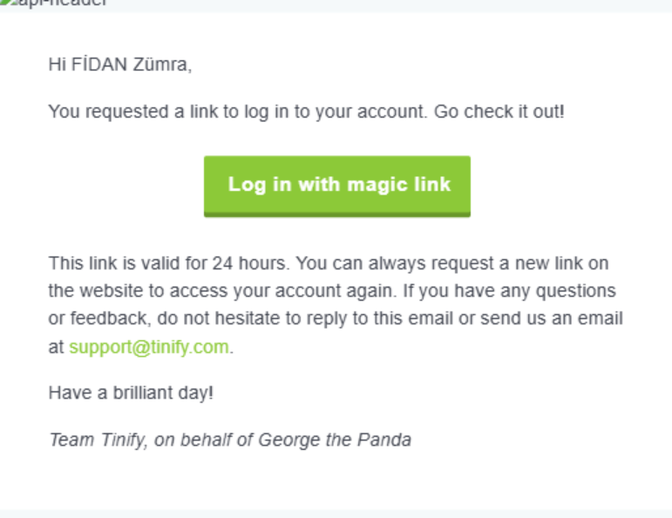Click the greeting line Hi FİDAN Zümra
Image resolution: width=672 pixels, height=518 pixels.
(119, 65)
